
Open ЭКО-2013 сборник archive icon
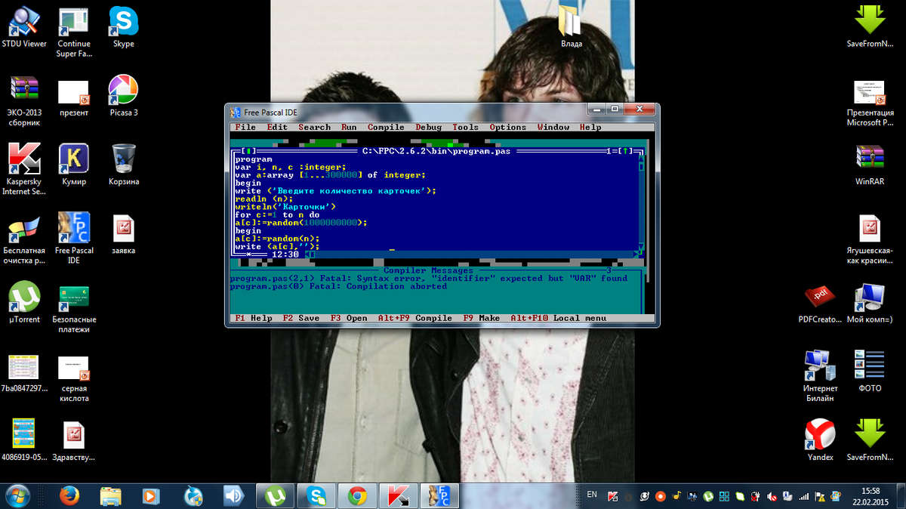[x=24, y=101]
